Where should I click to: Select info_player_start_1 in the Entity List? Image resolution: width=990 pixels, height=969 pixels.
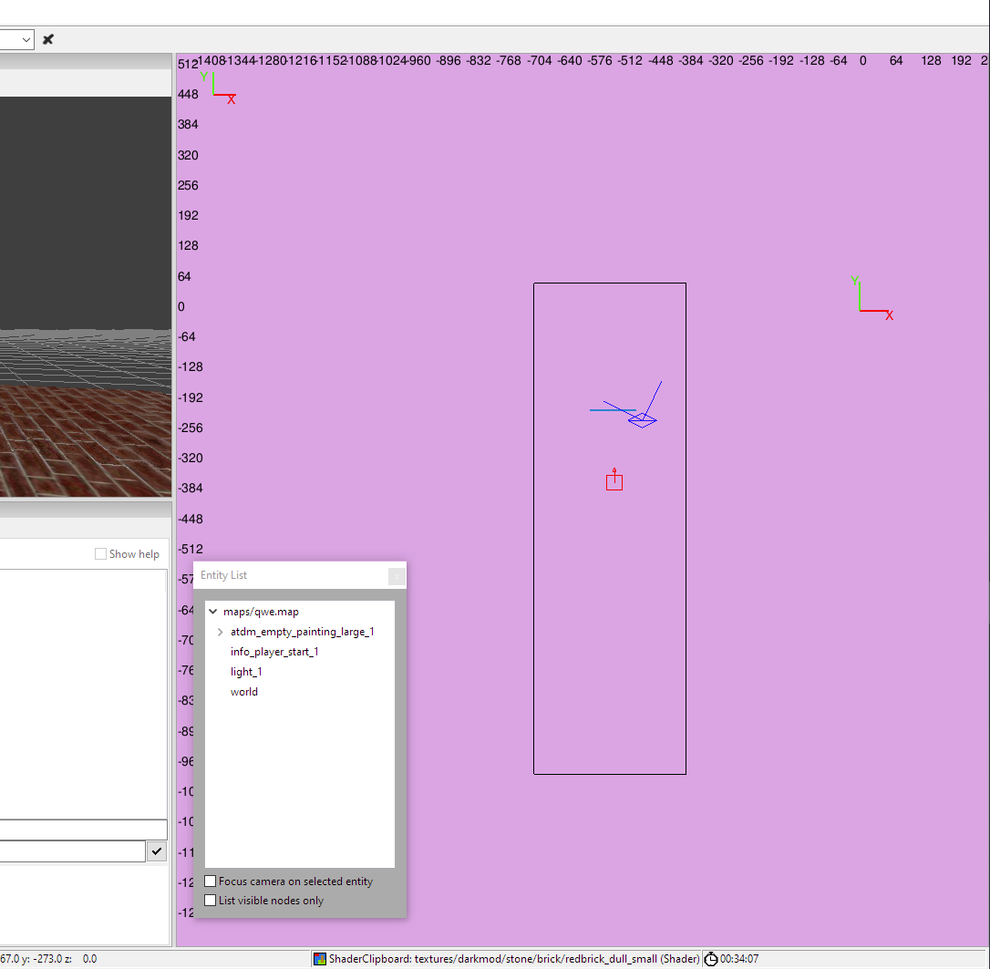point(274,652)
